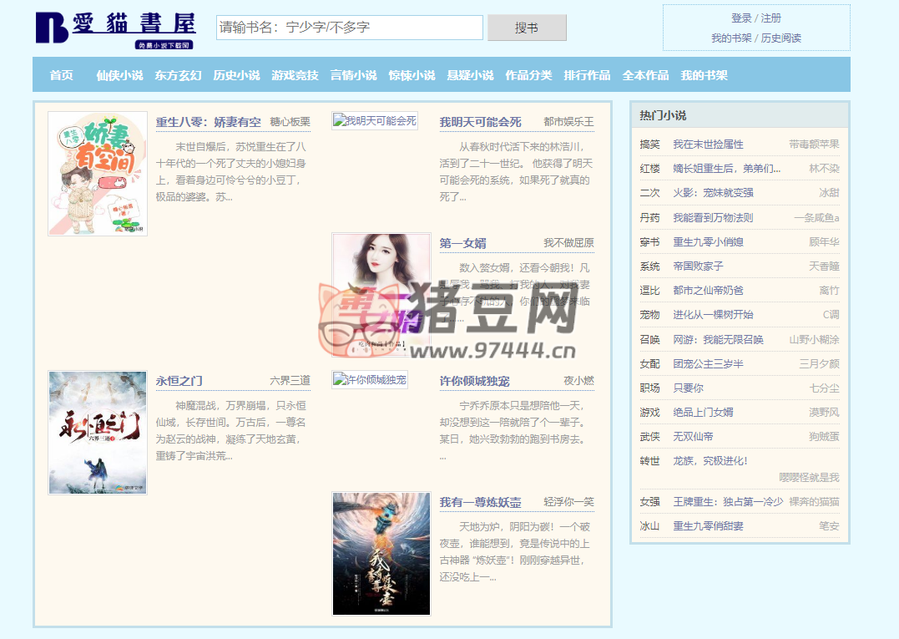Open the 重生八零：娇妻有空 book cover
This screenshot has width=899, height=639.
pyautogui.click(x=98, y=174)
